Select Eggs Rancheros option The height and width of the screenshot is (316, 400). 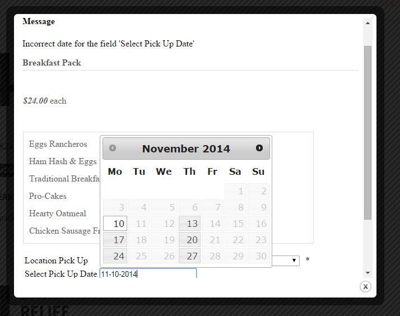(x=58, y=144)
